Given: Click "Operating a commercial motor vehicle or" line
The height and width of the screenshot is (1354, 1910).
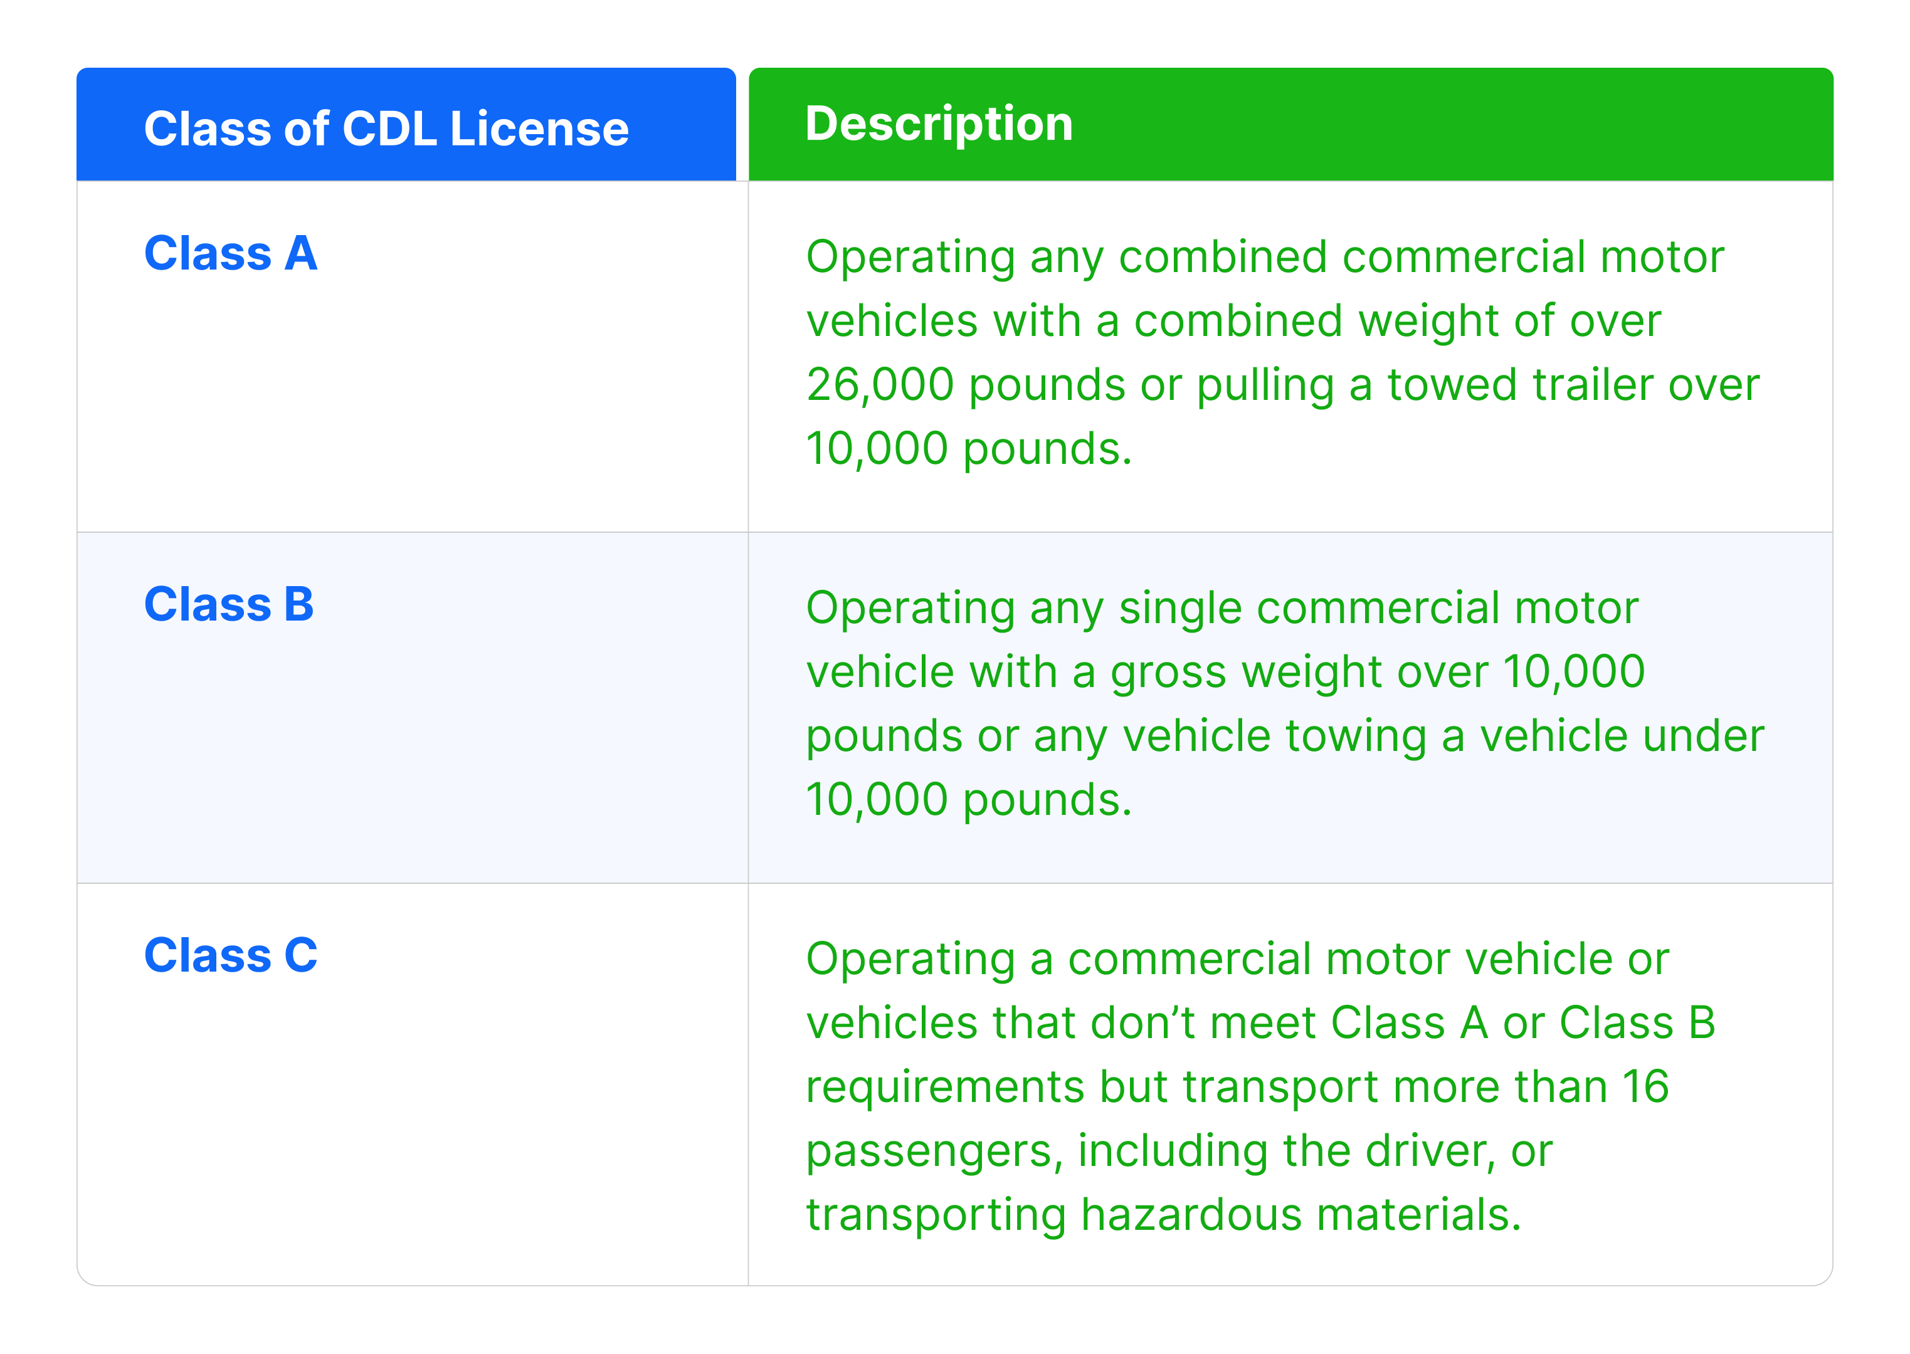Looking at the screenshot, I should click(1237, 960).
